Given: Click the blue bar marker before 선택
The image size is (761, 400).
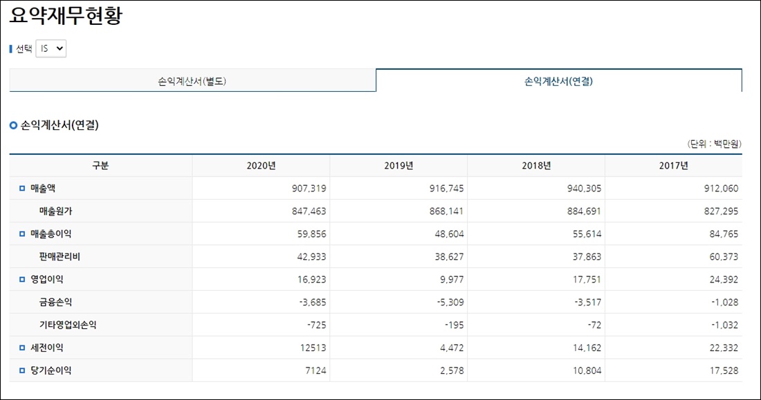Looking at the screenshot, I should point(11,49).
